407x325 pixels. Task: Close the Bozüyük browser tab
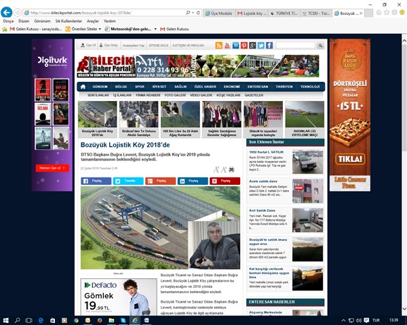tap(361, 14)
